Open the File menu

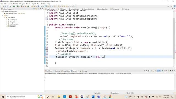pos(2,4)
